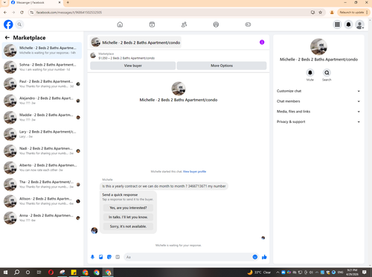Open the Alberto conversation
The width and height of the screenshot is (372, 277).
pos(42,168)
